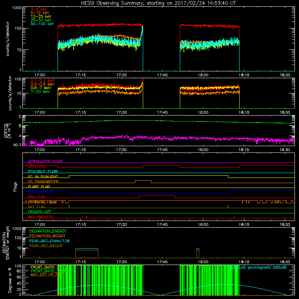Select the REAR_DEC_WEIGHT legend label

[46, 246]
